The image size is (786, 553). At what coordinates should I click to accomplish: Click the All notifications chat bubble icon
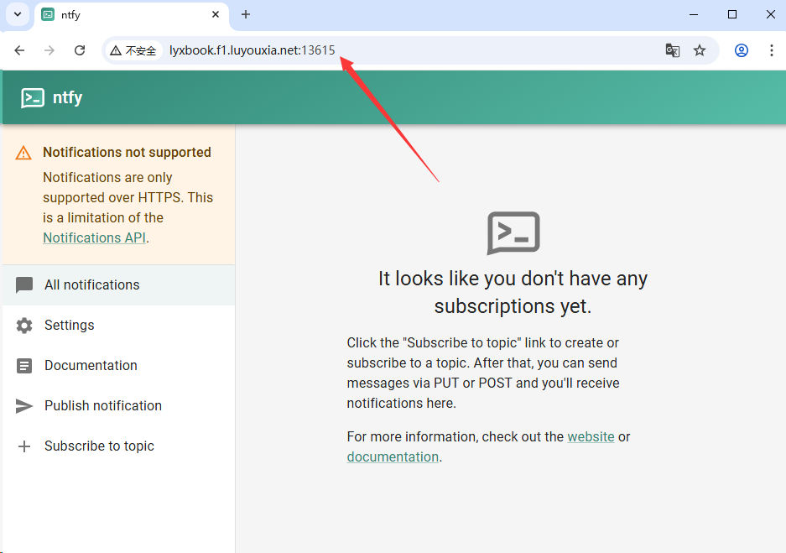[x=24, y=284]
